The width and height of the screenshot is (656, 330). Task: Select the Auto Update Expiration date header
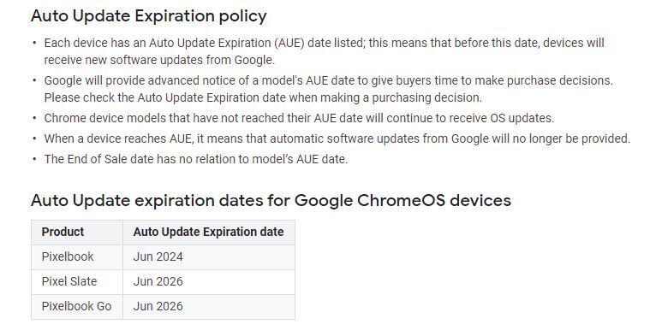(x=209, y=233)
